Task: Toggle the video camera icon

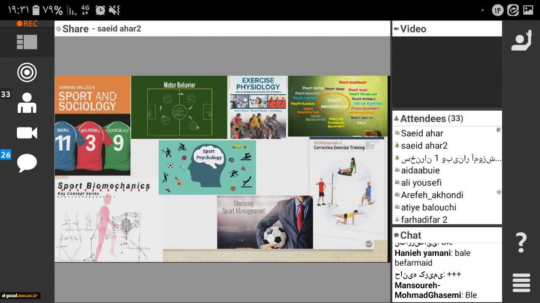Action: click(27, 133)
